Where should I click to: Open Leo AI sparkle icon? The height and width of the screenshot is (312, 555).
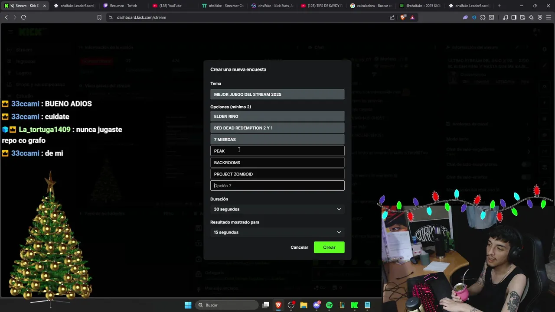(531, 17)
